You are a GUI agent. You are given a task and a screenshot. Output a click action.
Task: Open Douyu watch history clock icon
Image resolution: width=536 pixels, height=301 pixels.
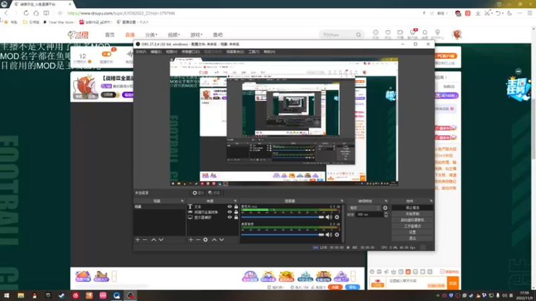point(376,32)
